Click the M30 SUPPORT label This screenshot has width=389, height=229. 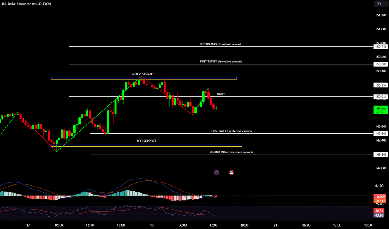coord(147,141)
